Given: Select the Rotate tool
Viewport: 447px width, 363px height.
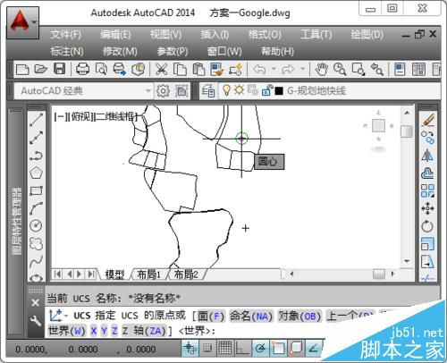Looking at the screenshot, I should 428,226.
